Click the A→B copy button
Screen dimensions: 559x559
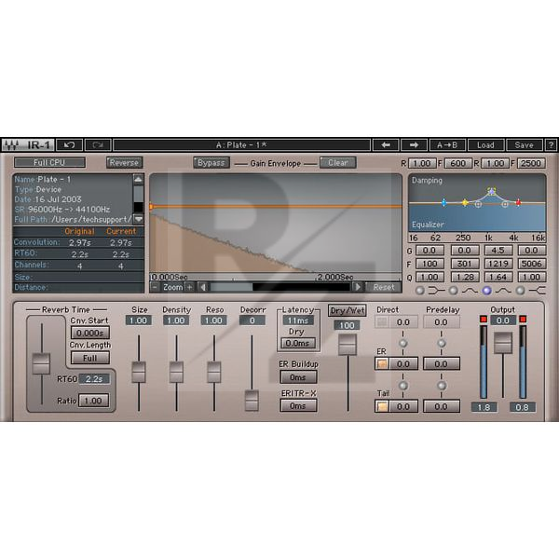click(x=447, y=145)
